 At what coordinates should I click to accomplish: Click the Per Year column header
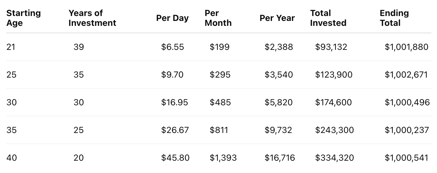[277, 18]
